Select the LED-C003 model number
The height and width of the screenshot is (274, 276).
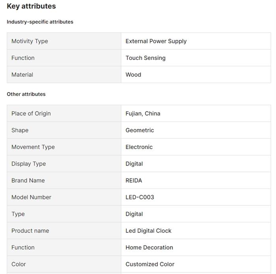[140, 197]
